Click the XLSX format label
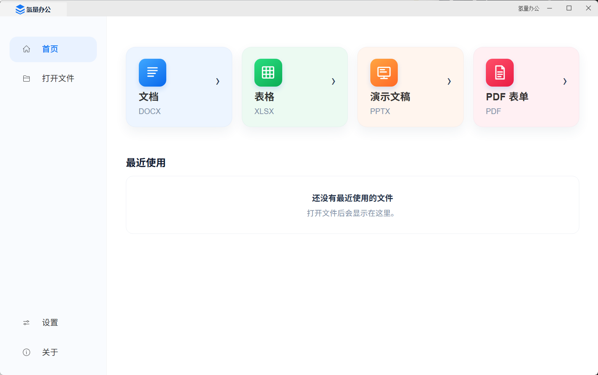Viewport: 598px width, 375px height. pyautogui.click(x=264, y=111)
